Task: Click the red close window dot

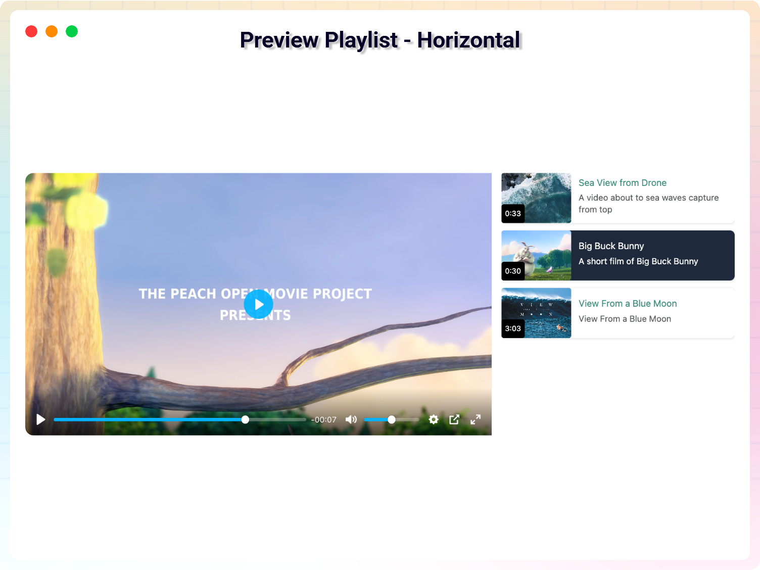Action: (31, 31)
